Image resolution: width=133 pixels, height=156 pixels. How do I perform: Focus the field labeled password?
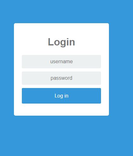tap(61, 78)
